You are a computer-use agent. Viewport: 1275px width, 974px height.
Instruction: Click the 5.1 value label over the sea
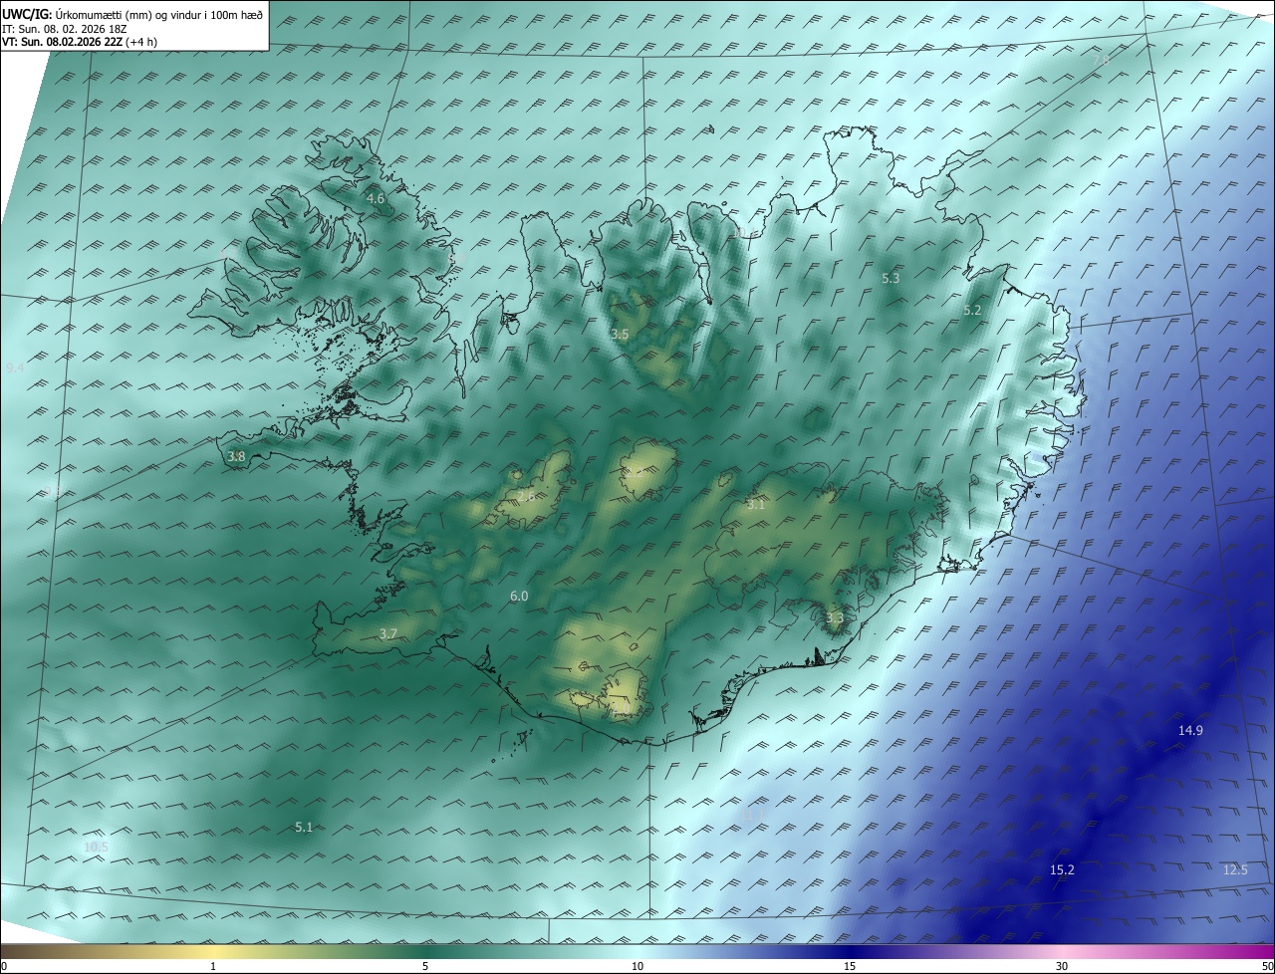pyautogui.click(x=304, y=828)
